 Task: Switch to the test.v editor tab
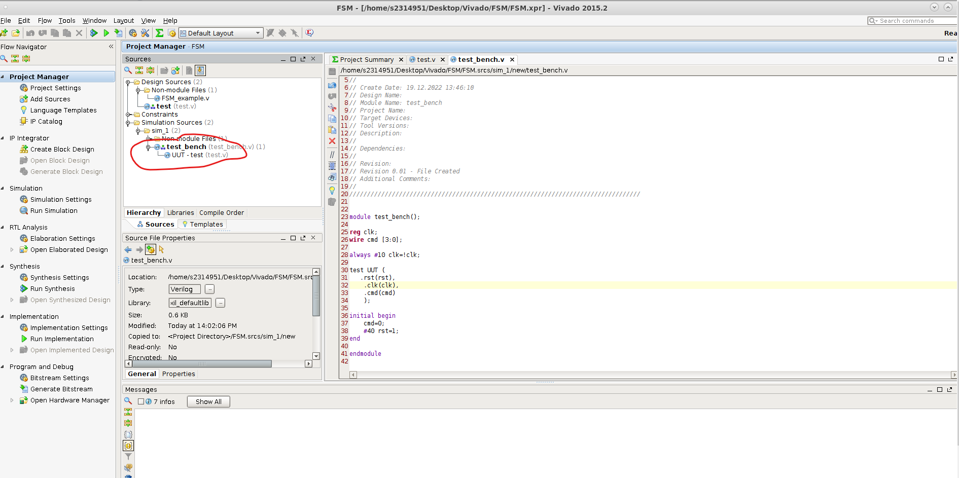point(426,59)
